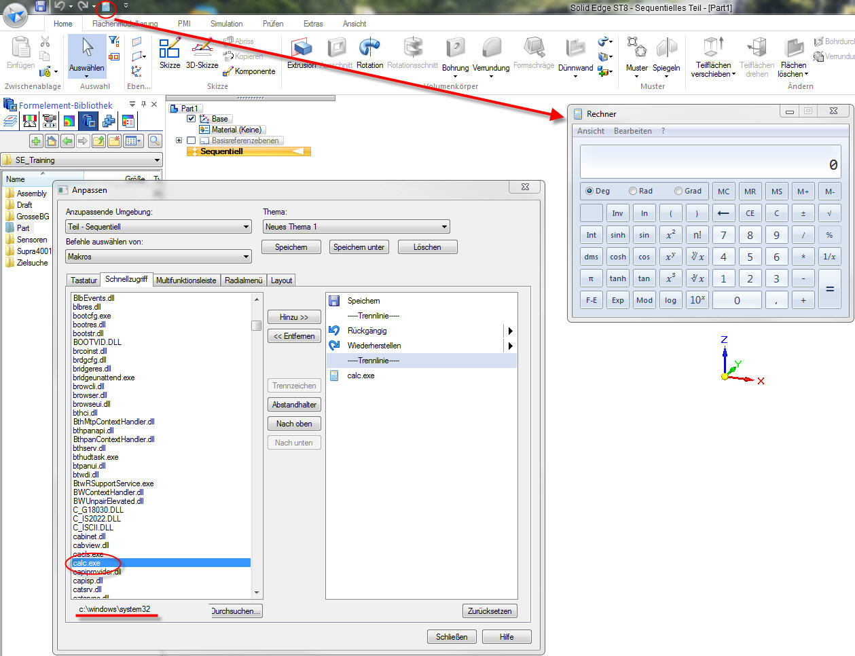Open the Bearbeiten menu in Rechner
855x656 pixels.
point(633,131)
